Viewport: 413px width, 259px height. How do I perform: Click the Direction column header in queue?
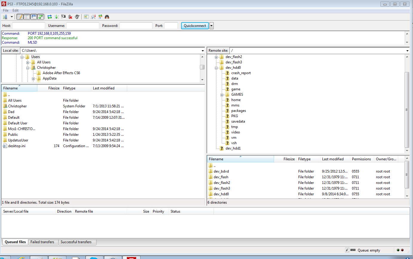64,211
